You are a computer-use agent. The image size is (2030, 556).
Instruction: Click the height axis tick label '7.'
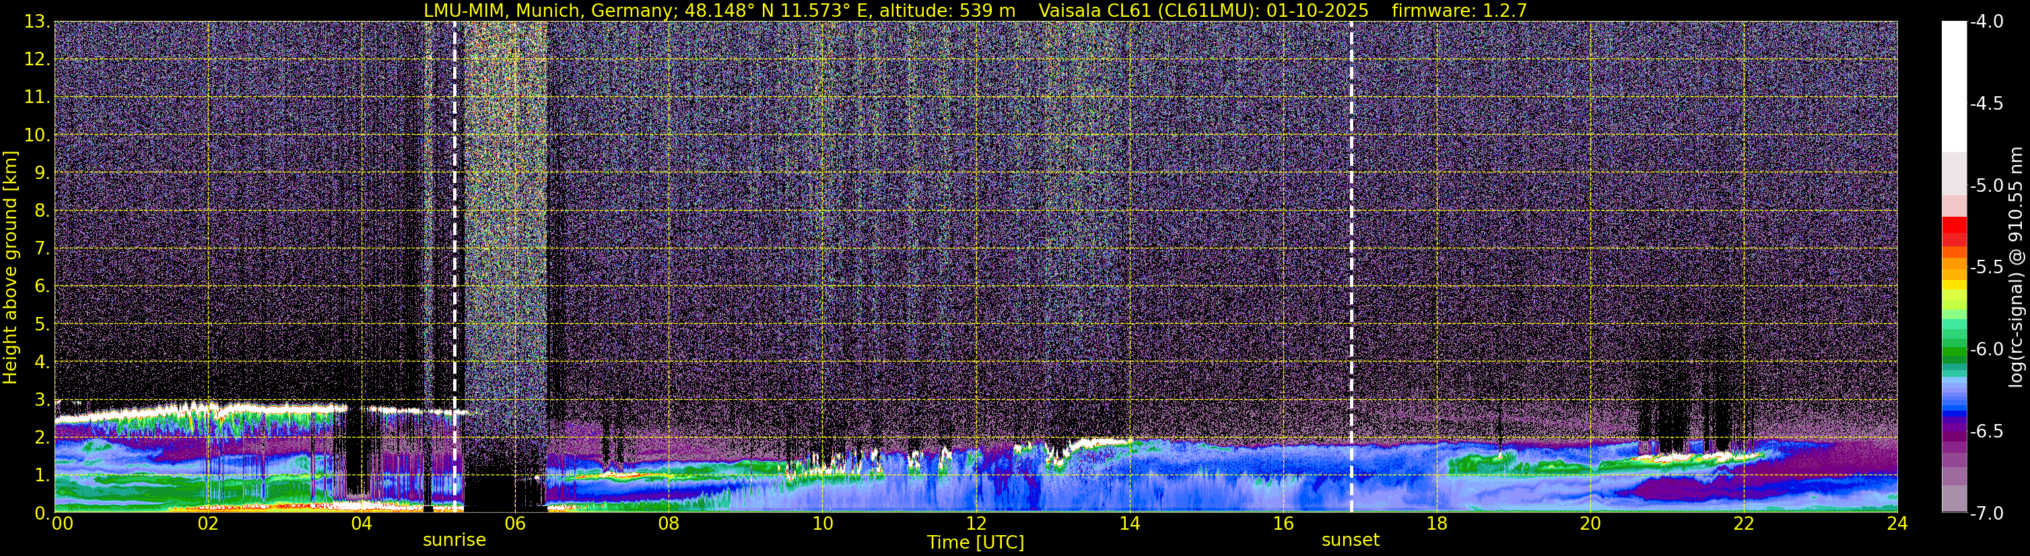[x=42, y=248]
